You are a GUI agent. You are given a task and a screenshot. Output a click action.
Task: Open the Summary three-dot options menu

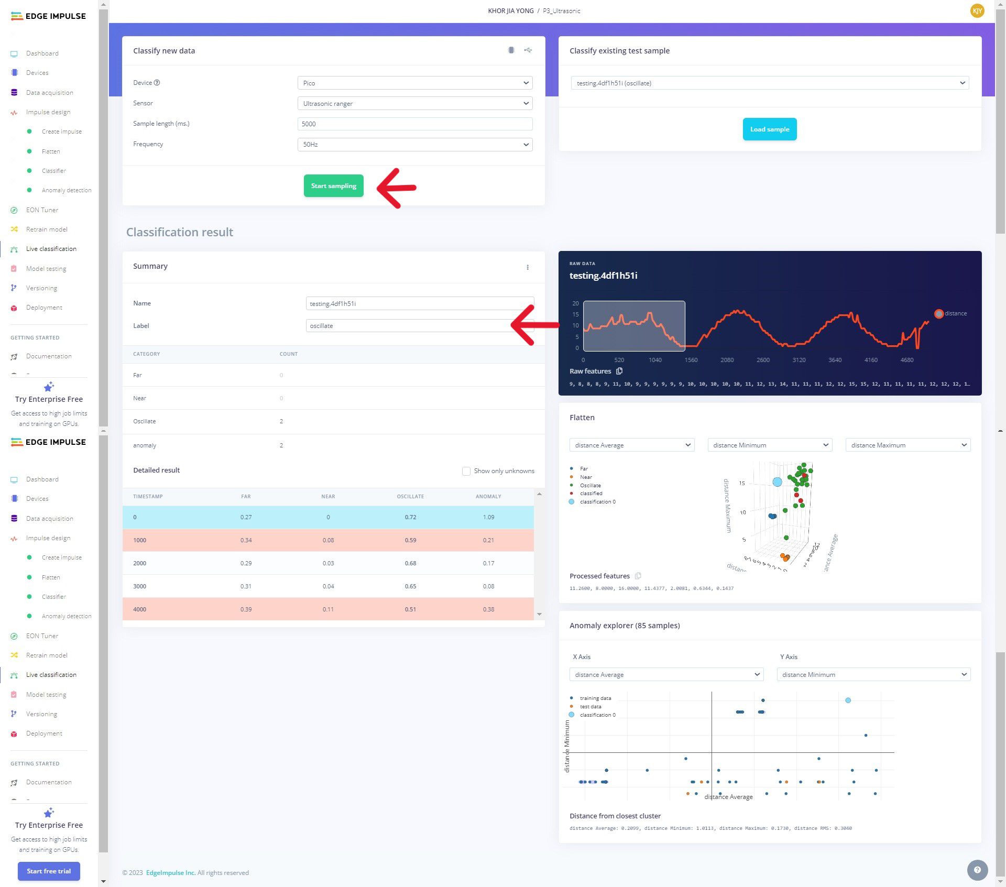pos(527,267)
